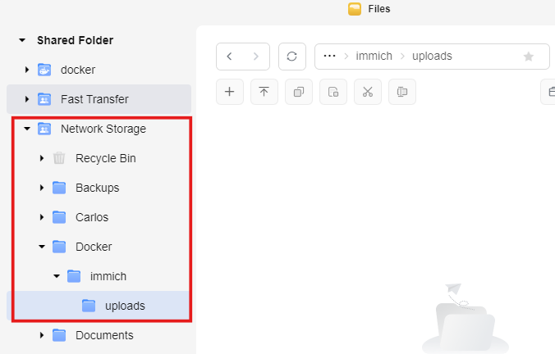555x354 pixels.
Task: Select the Documents folder in the sidebar
Action: (103, 335)
